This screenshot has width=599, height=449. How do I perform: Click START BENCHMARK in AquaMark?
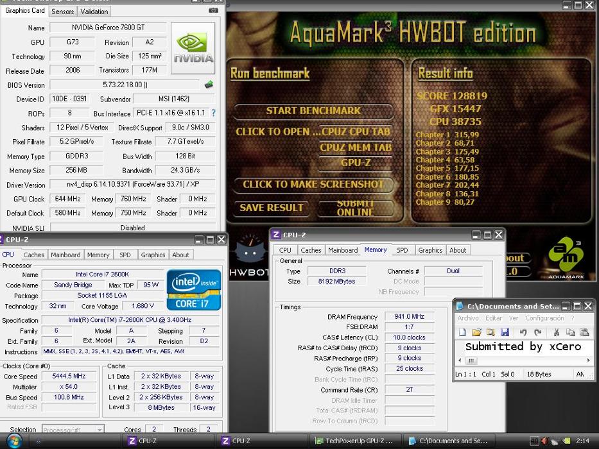click(313, 111)
